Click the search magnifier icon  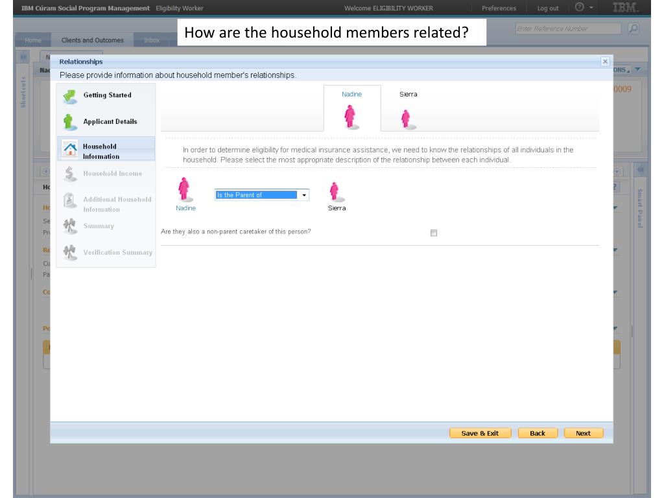coord(634,29)
